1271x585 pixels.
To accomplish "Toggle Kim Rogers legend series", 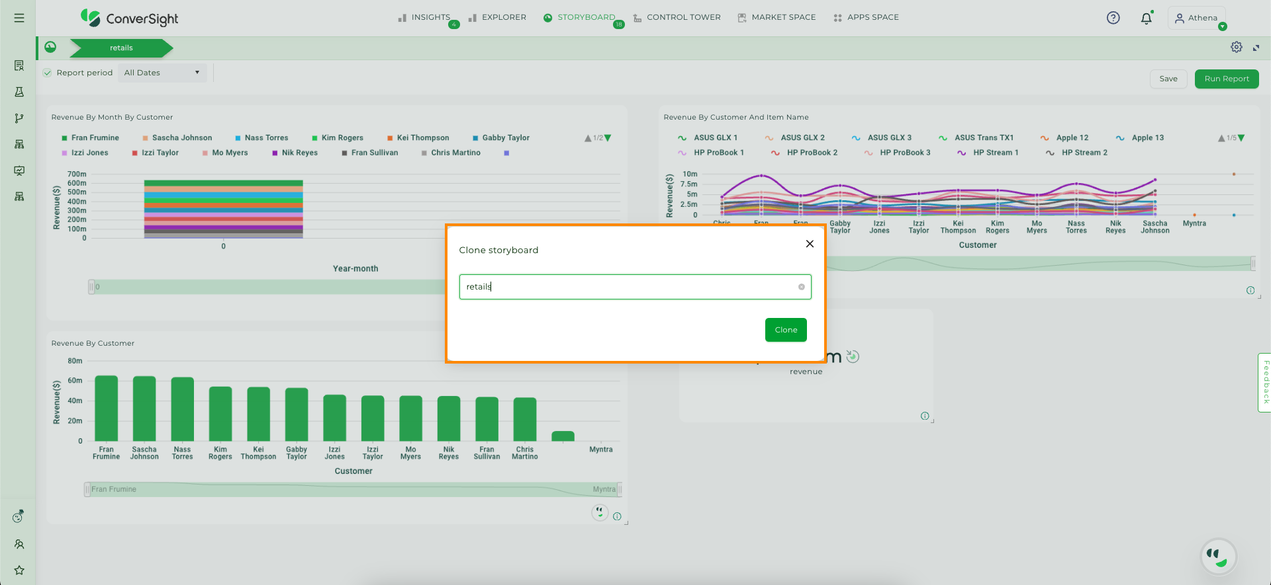I will [338, 138].
